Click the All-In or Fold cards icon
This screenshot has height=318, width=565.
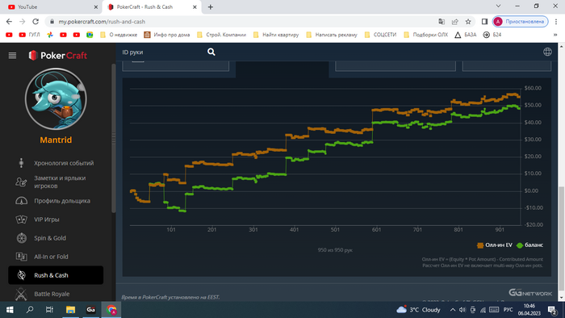point(21,257)
